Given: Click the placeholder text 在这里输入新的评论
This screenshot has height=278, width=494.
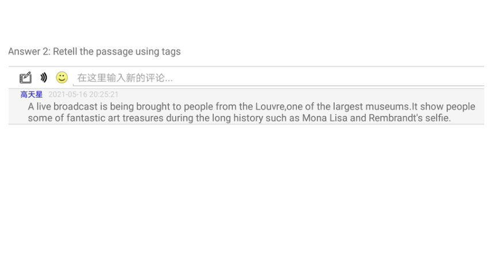Looking at the screenshot, I should (125, 78).
